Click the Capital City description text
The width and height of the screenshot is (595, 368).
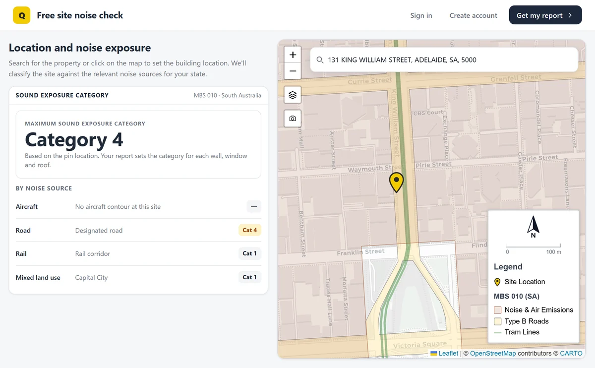click(91, 277)
